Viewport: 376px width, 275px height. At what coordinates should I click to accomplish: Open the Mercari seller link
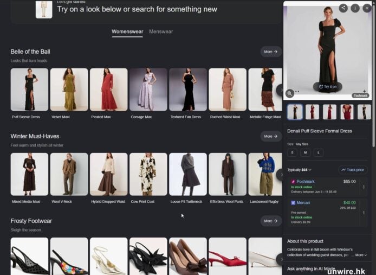[303, 203]
